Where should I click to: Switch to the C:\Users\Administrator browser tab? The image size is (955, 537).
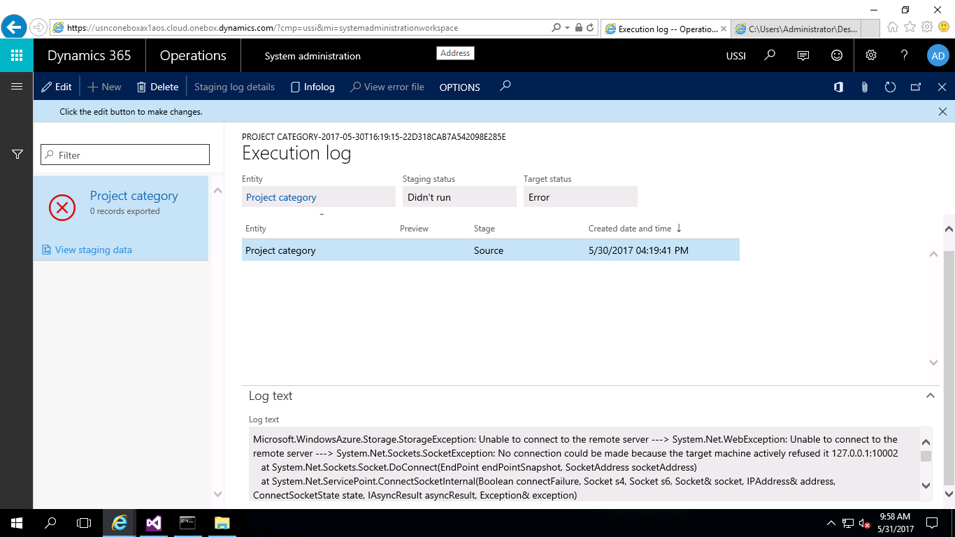click(x=796, y=29)
